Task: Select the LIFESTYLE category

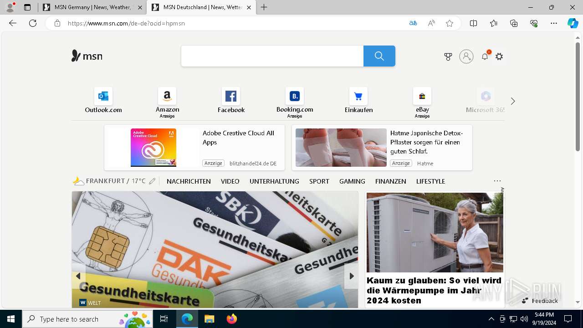Action: click(430, 181)
